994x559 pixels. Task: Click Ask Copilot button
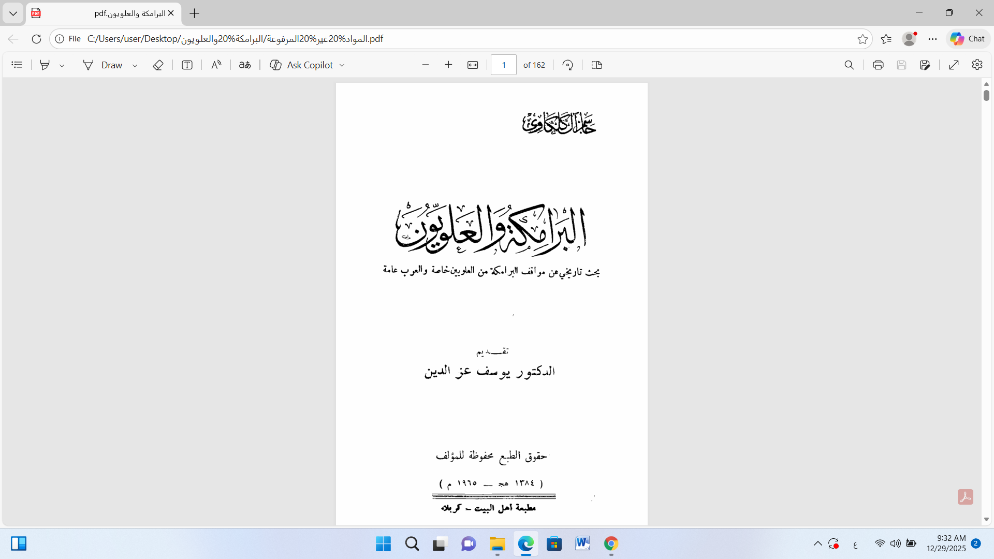click(x=302, y=65)
